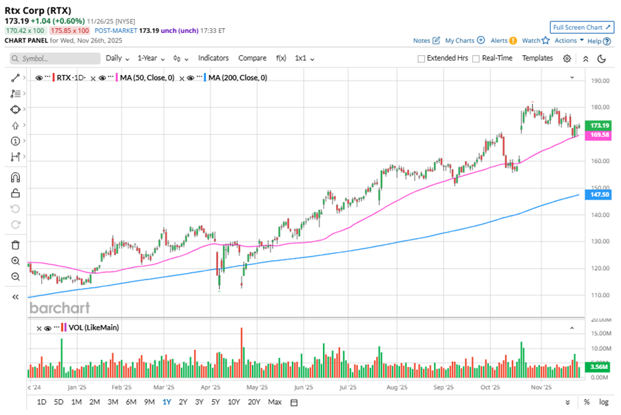Open the Indicators menu

(213, 58)
